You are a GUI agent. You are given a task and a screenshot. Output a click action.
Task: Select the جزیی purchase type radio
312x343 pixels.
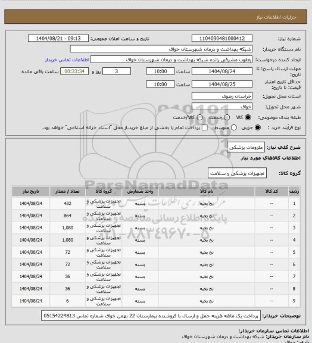pyautogui.click(x=258, y=127)
